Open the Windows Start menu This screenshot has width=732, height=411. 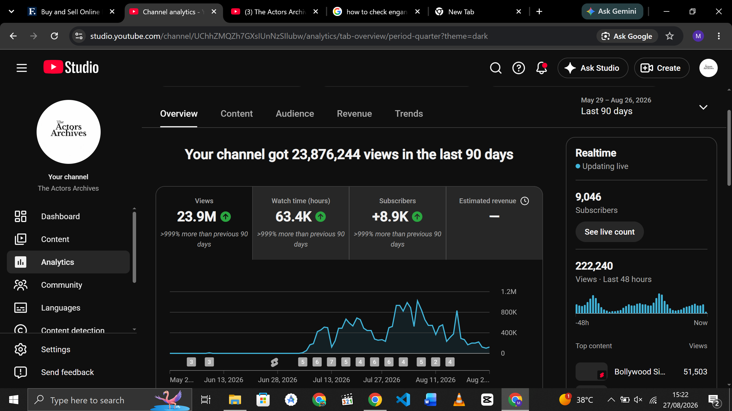tap(14, 400)
